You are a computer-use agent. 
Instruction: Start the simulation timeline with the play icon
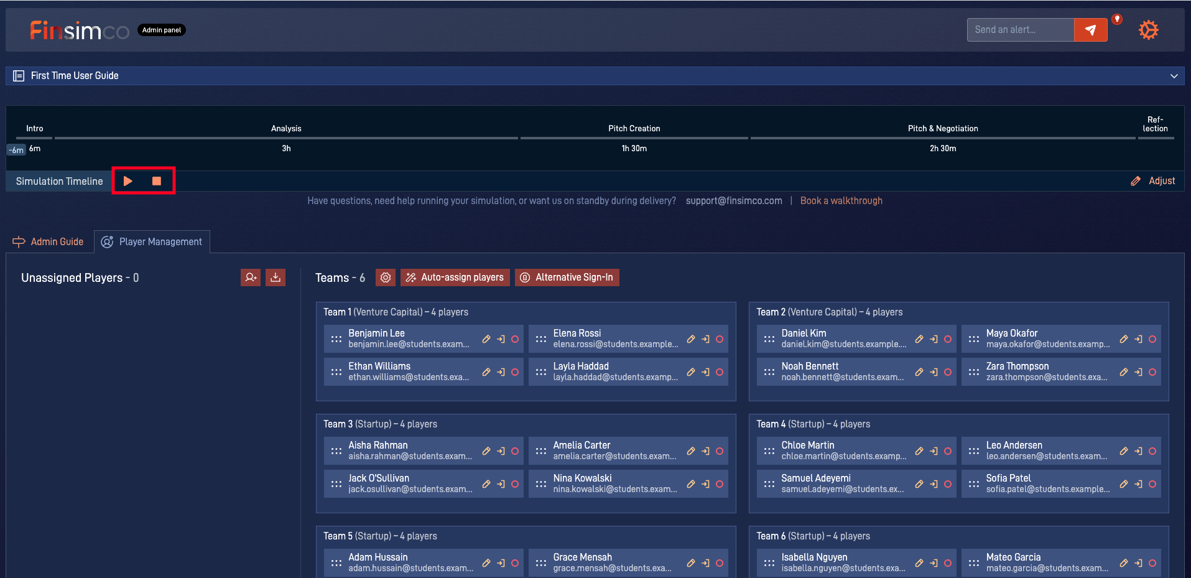128,181
